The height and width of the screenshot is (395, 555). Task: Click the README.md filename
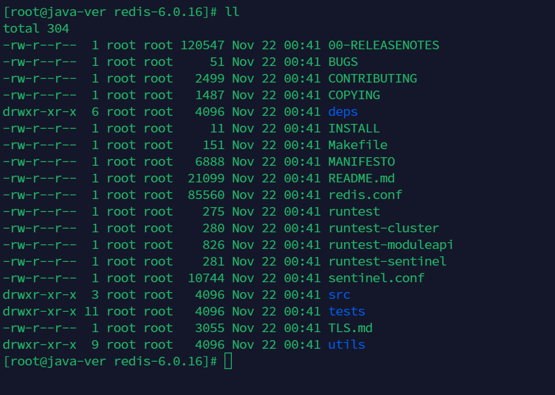[x=361, y=178]
